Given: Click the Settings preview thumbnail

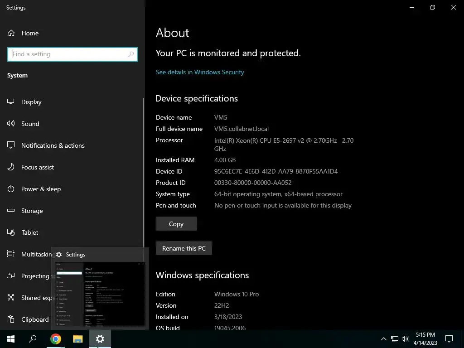Looking at the screenshot, I should pos(100,295).
